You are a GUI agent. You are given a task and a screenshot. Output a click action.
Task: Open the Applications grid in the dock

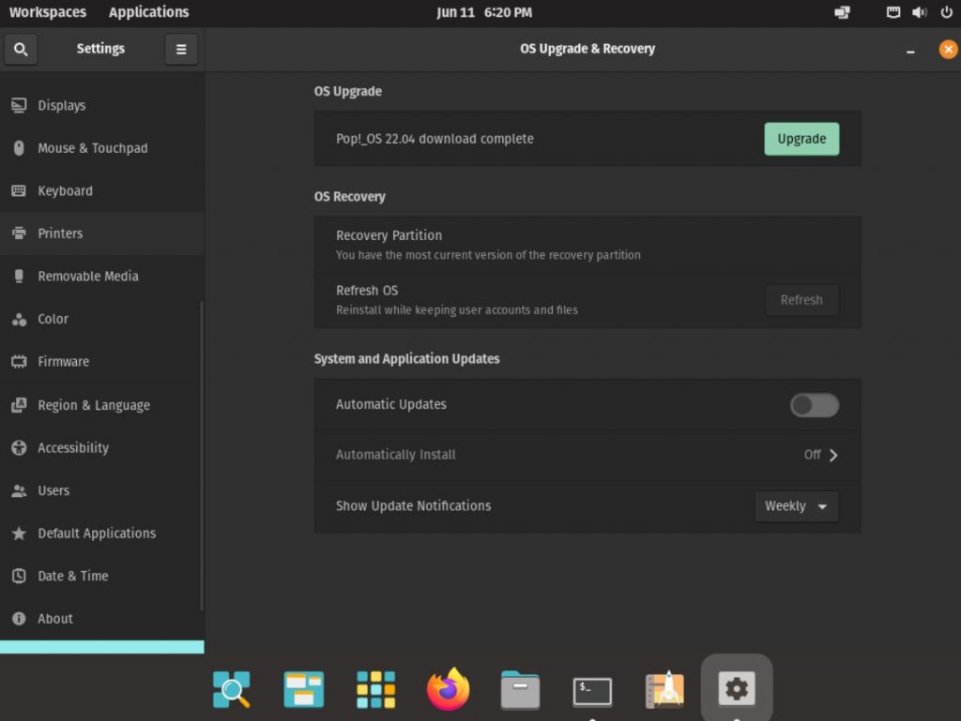click(x=375, y=689)
